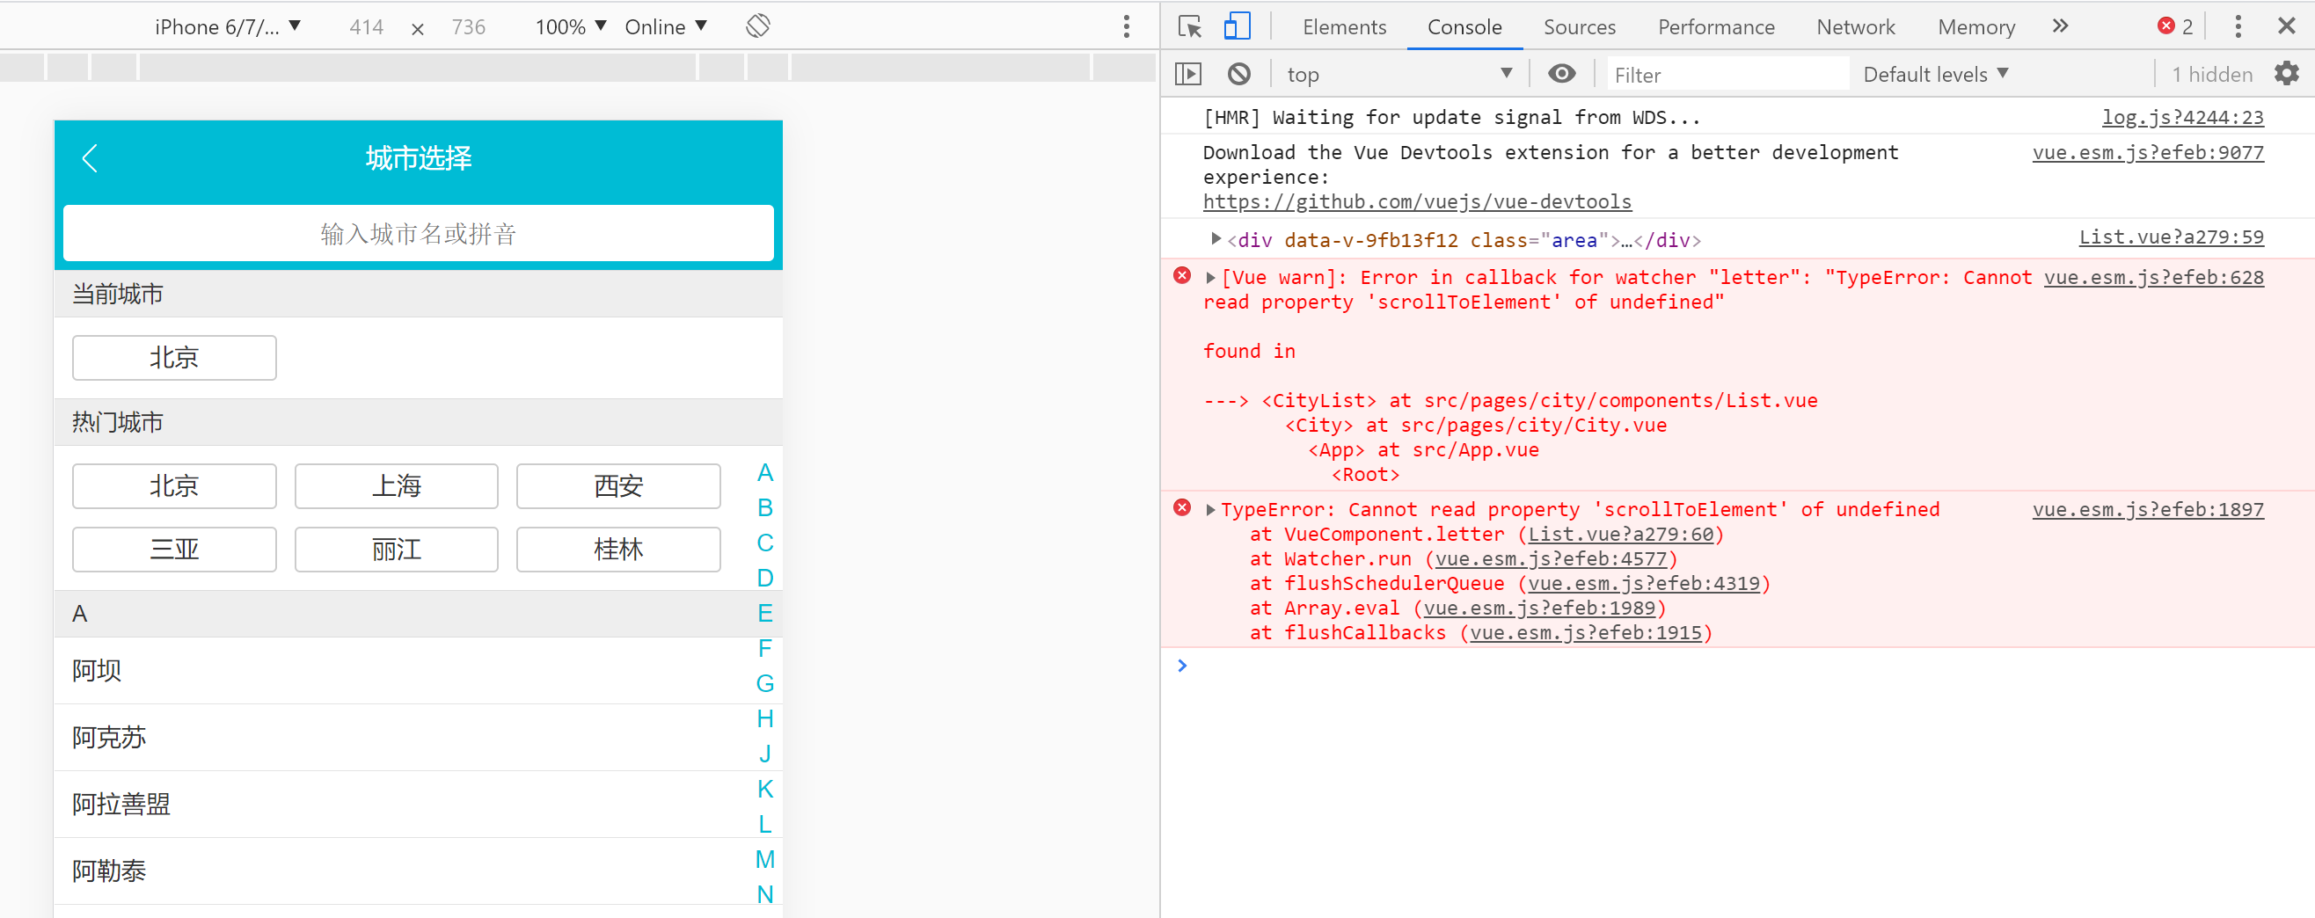Open vue.esm.js?efeb:1915 stack trace link
The height and width of the screenshot is (918, 2315).
[1585, 632]
